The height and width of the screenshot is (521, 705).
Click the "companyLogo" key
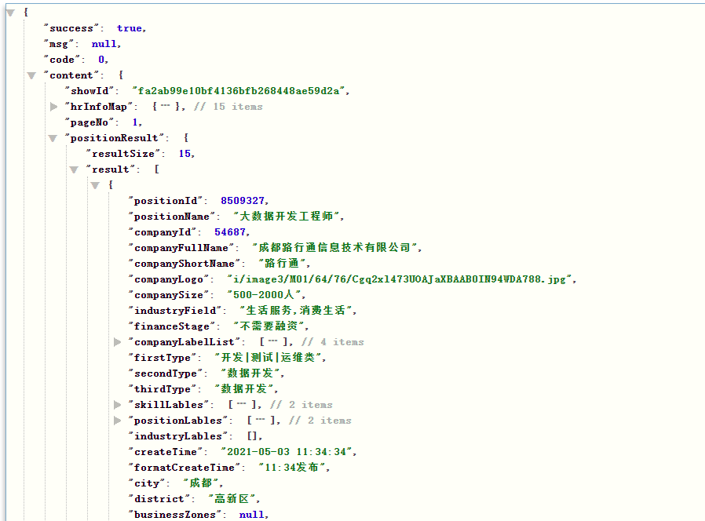click(169, 279)
